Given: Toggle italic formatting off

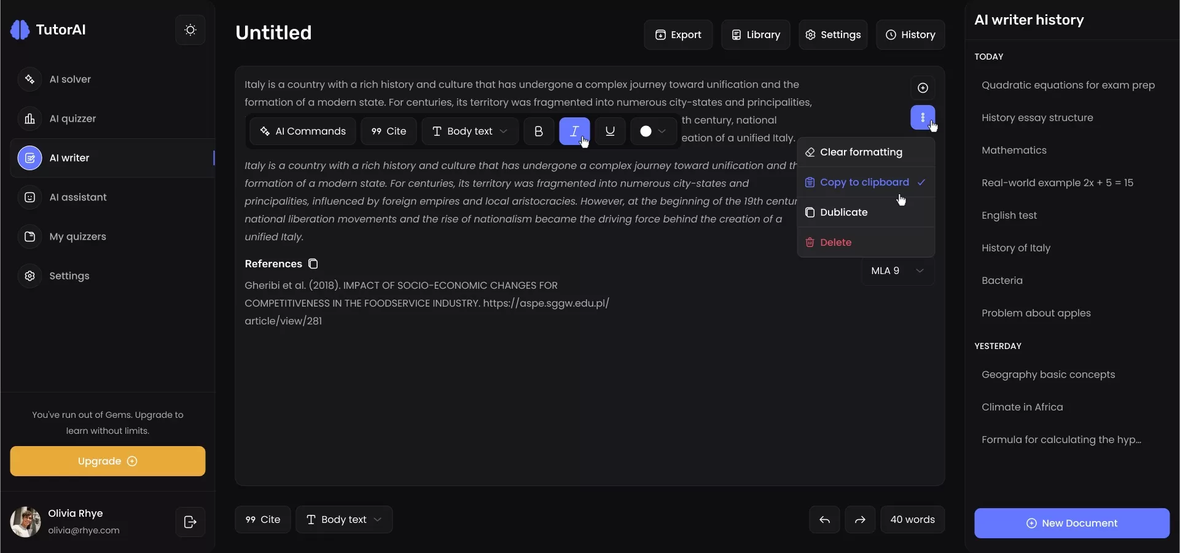Looking at the screenshot, I should point(574,131).
